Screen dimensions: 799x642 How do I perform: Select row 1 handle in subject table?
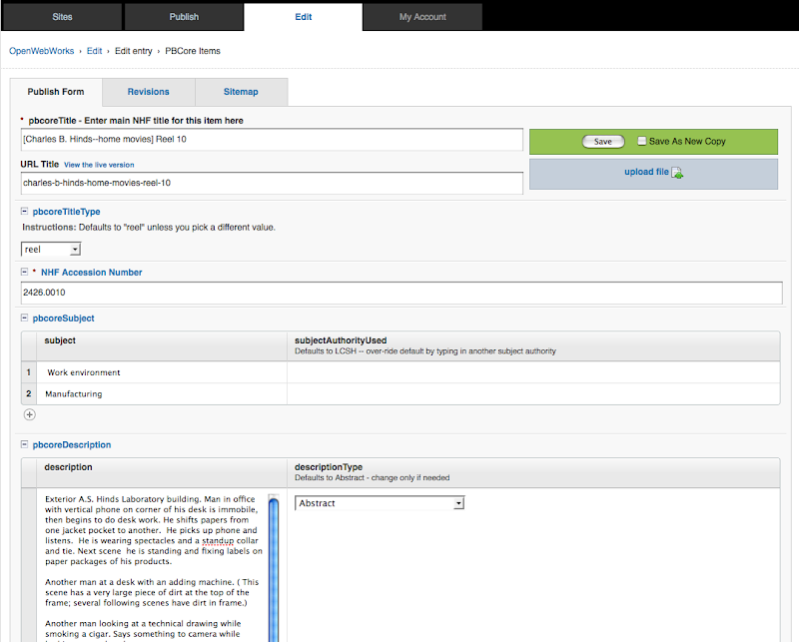pyautogui.click(x=29, y=372)
